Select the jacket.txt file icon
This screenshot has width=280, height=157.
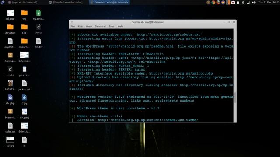click(24, 83)
